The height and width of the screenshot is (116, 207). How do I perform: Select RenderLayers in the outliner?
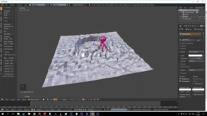pos(189,12)
